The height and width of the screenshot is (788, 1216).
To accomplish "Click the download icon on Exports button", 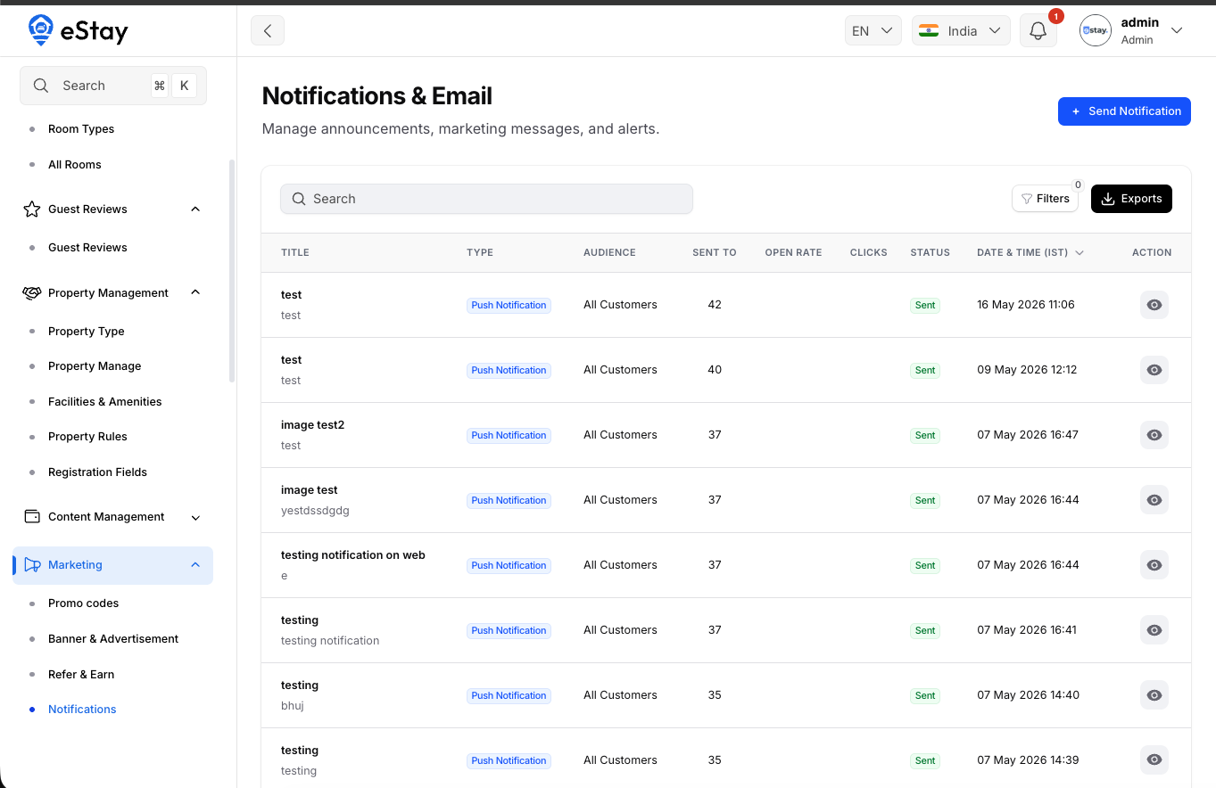I will click(x=1108, y=199).
